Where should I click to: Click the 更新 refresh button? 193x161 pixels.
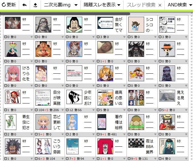tap(9, 5)
